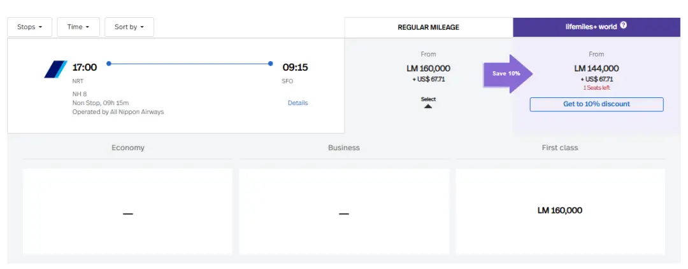Choose the Business cabin header

(344, 148)
